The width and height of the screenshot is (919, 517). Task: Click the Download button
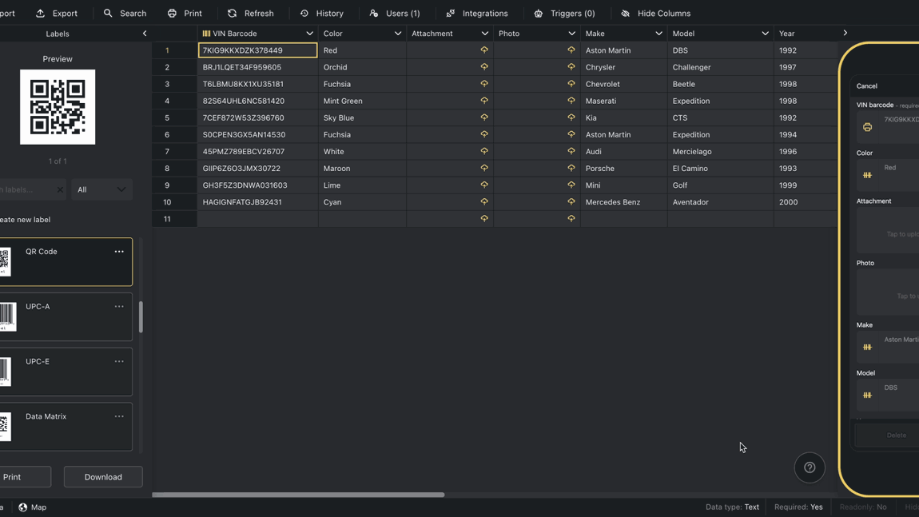click(x=103, y=477)
